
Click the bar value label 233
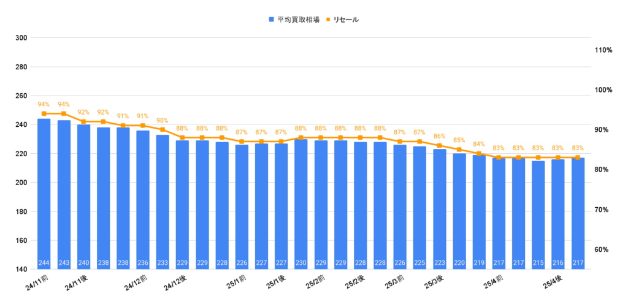[163, 263]
